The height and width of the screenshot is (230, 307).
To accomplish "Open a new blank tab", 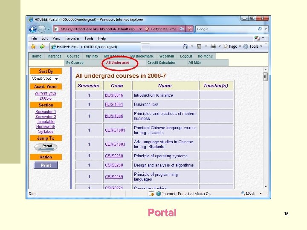I will 145,47.
